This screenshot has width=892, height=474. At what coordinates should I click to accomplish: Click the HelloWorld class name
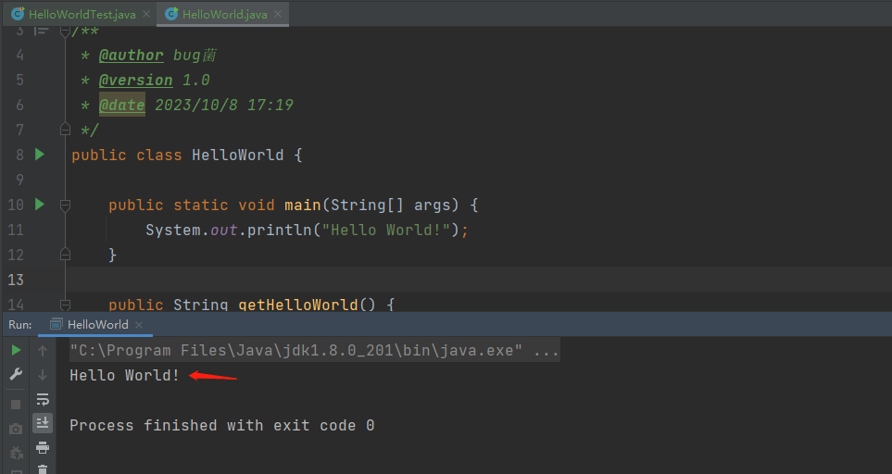pyautogui.click(x=238, y=156)
